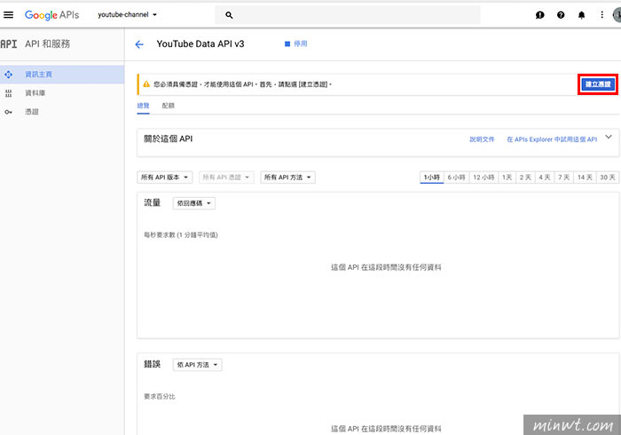Select 憑證 in the sidebar
The width and height of the screenshot is (621, 435).
tap(62, 112)
